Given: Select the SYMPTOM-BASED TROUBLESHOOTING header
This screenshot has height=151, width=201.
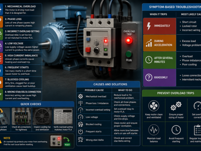Looking at the screenshot, I should click(x=175, y=7).
